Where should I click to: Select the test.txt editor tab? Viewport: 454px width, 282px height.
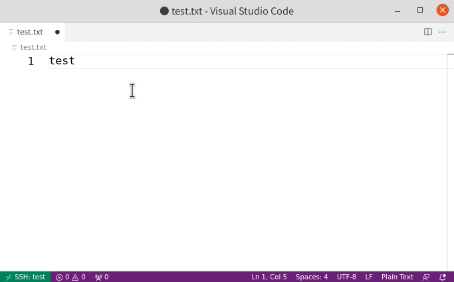30,32
